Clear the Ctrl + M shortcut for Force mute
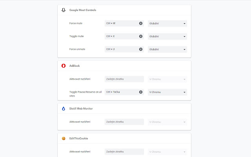This screenshot has height=157, width=251. tap(141, 24)
